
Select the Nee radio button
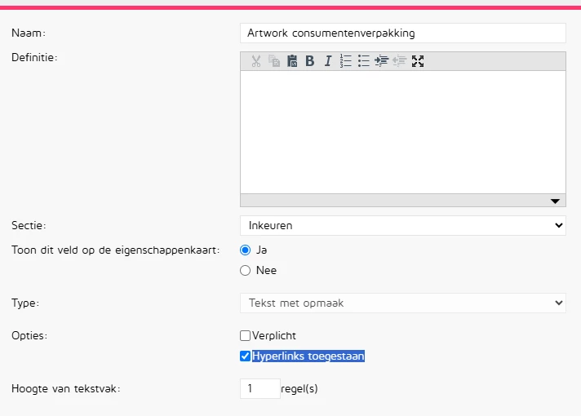coord(246,271)
